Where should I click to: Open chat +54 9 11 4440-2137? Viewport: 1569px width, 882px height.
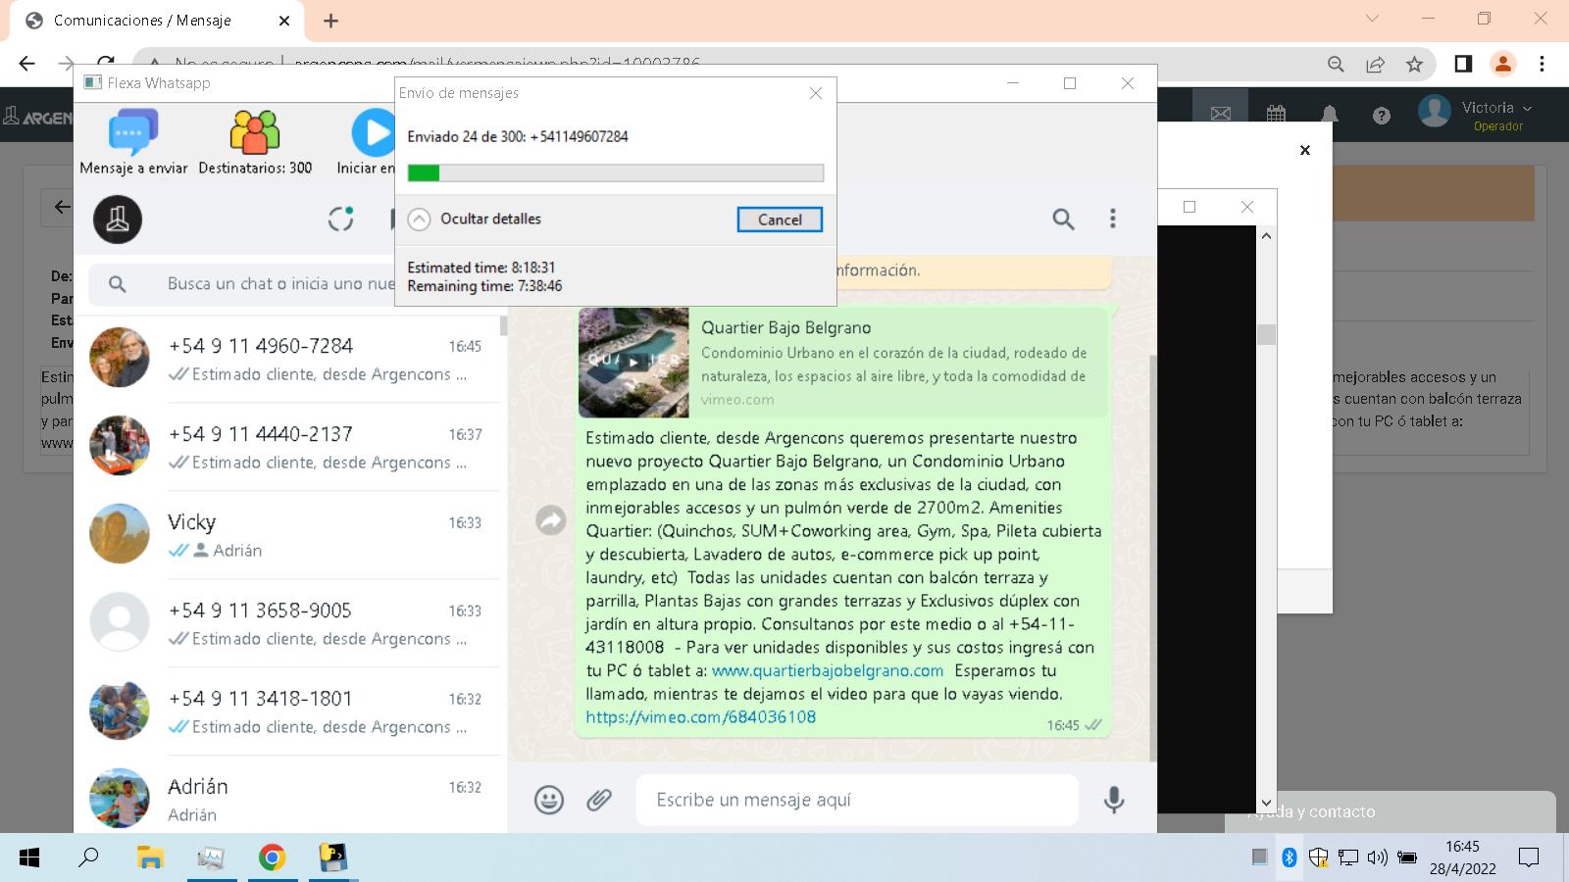point(288,447)
